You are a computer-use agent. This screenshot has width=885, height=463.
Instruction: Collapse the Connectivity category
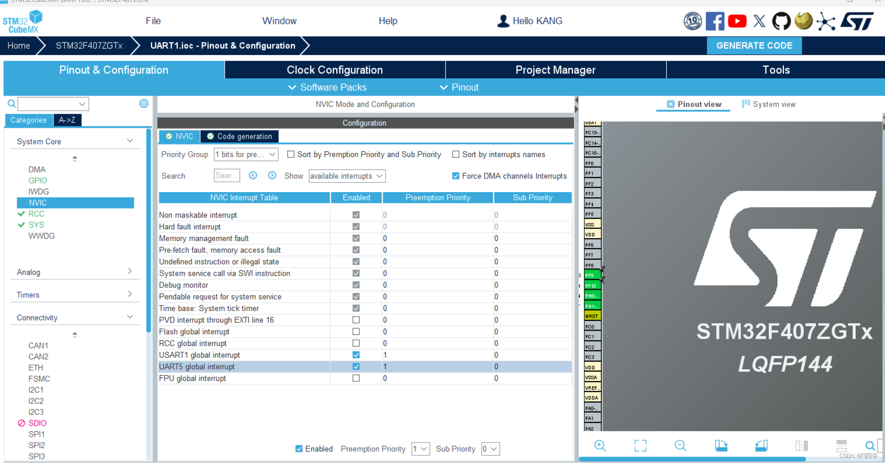point(130,317)
